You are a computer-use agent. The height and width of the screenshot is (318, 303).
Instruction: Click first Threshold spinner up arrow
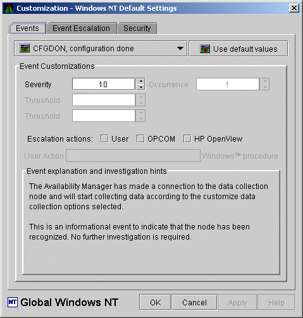click(x=140, y=97)
